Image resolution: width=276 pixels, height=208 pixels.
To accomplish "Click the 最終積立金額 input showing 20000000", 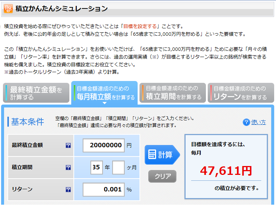I will click(x=104, y=145).
